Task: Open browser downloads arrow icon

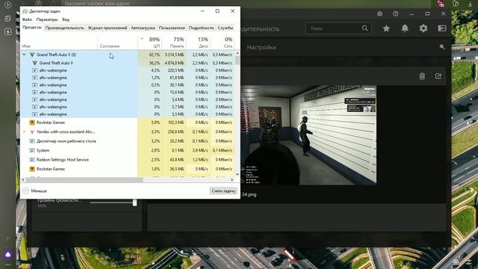Action: [471, 4]
